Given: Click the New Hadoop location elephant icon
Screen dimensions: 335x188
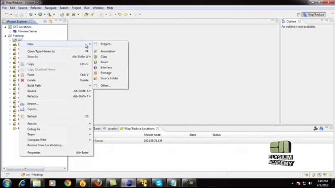Looking at the screenshot, I should click(x=321, y=128).
